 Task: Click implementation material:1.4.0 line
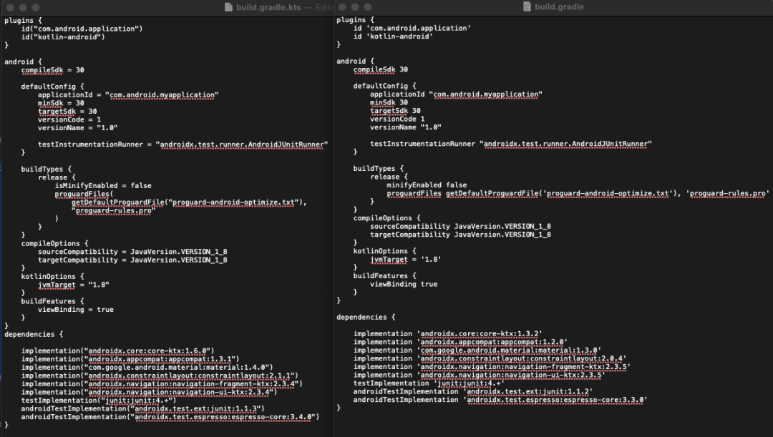[x=147, y=368]
